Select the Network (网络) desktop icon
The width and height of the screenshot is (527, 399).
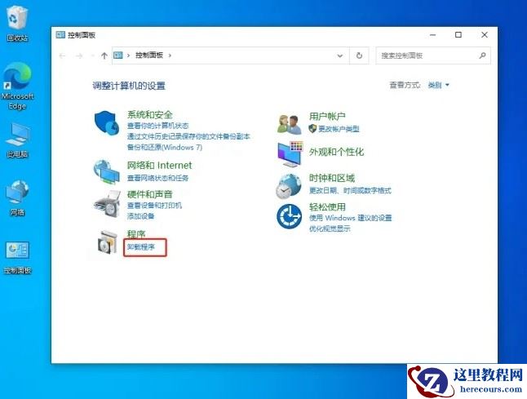[17, 198]
